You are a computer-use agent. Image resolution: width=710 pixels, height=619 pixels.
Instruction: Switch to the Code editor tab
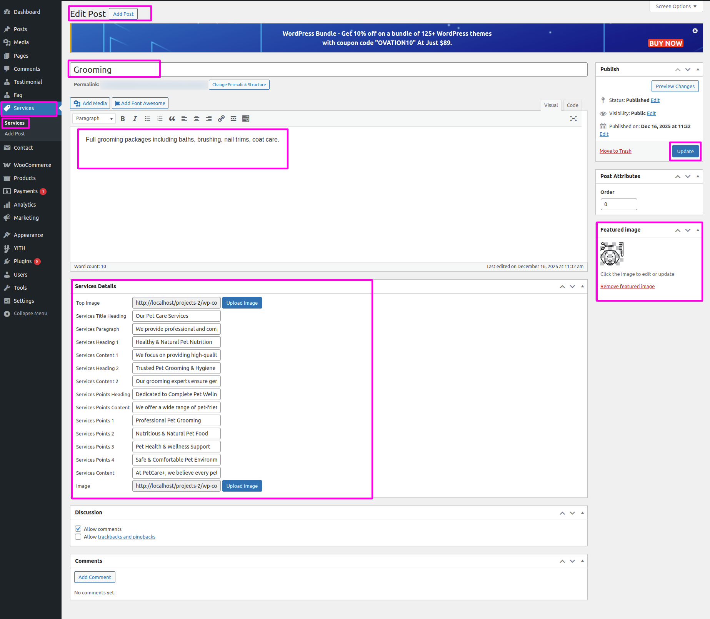click(572, 105)
